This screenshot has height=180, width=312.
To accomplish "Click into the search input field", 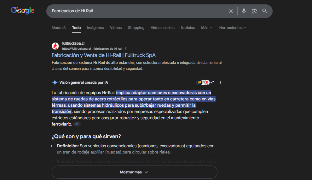I will click(x=136, y=11).
